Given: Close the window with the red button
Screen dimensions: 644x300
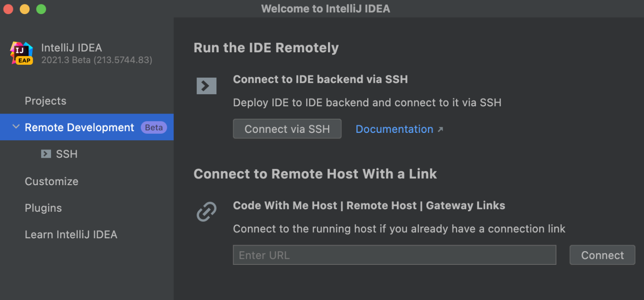Looking at the screenshot, I should 8,9.
